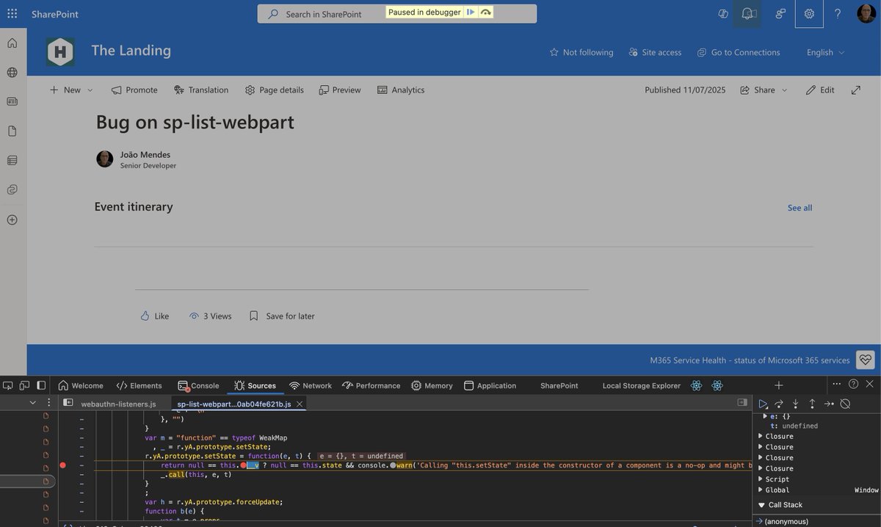Open the help question mark icon
The image size is (881, 527).
click(838, 13)
